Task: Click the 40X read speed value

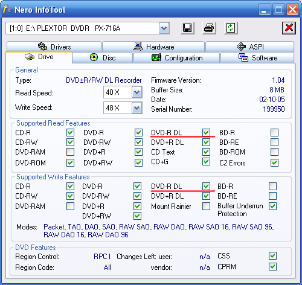Action: click(x=112, y=92)
